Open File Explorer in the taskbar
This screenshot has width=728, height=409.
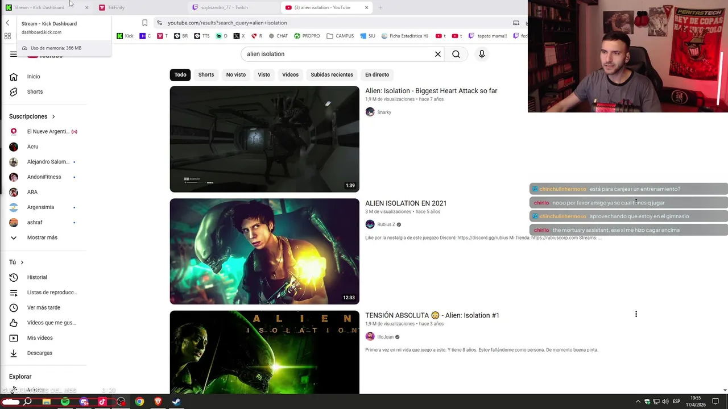pyautogui.click(x=47, y=402)
